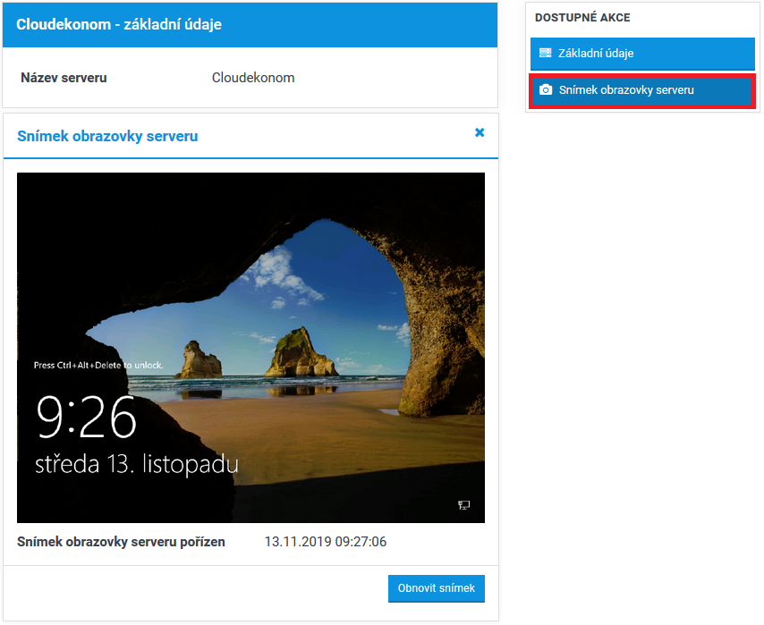764x625 pixels.
Task: Click the Cloudekonom - základní údaje header
Action: click(119, 25)
